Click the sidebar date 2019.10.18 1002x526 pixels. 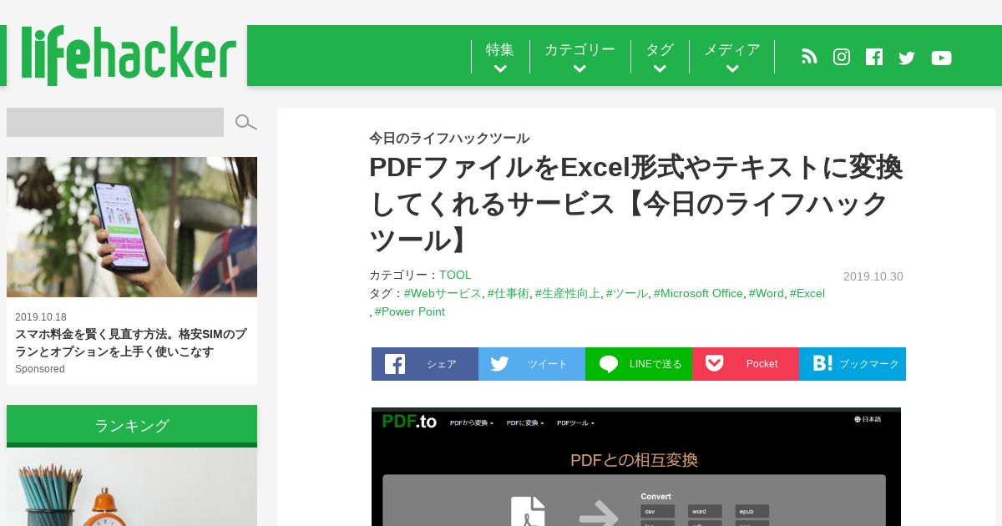pos(41,317)
